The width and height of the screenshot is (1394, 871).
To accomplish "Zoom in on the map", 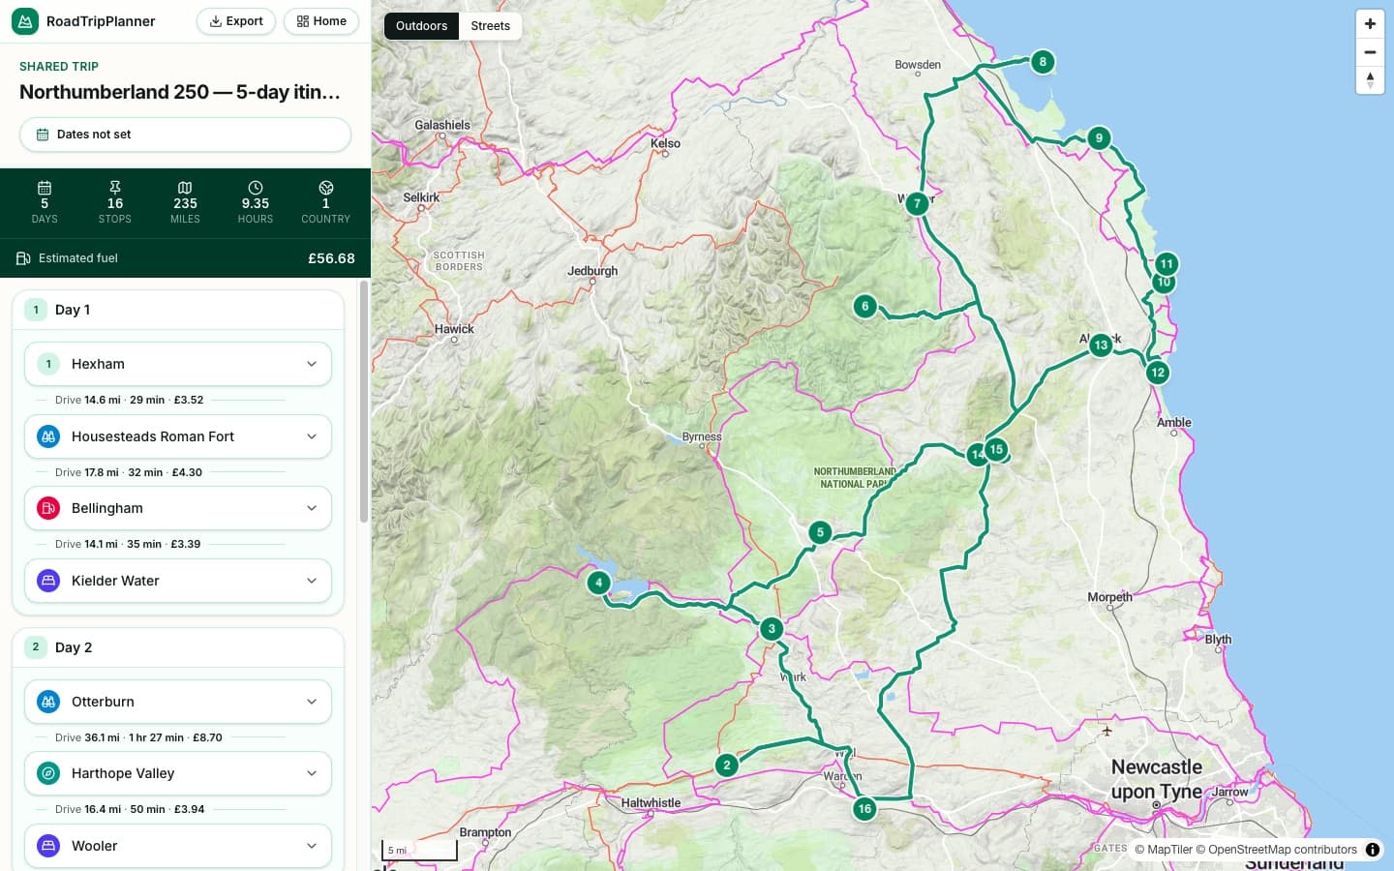I will pyautogui.click(x=1370, y=24).
